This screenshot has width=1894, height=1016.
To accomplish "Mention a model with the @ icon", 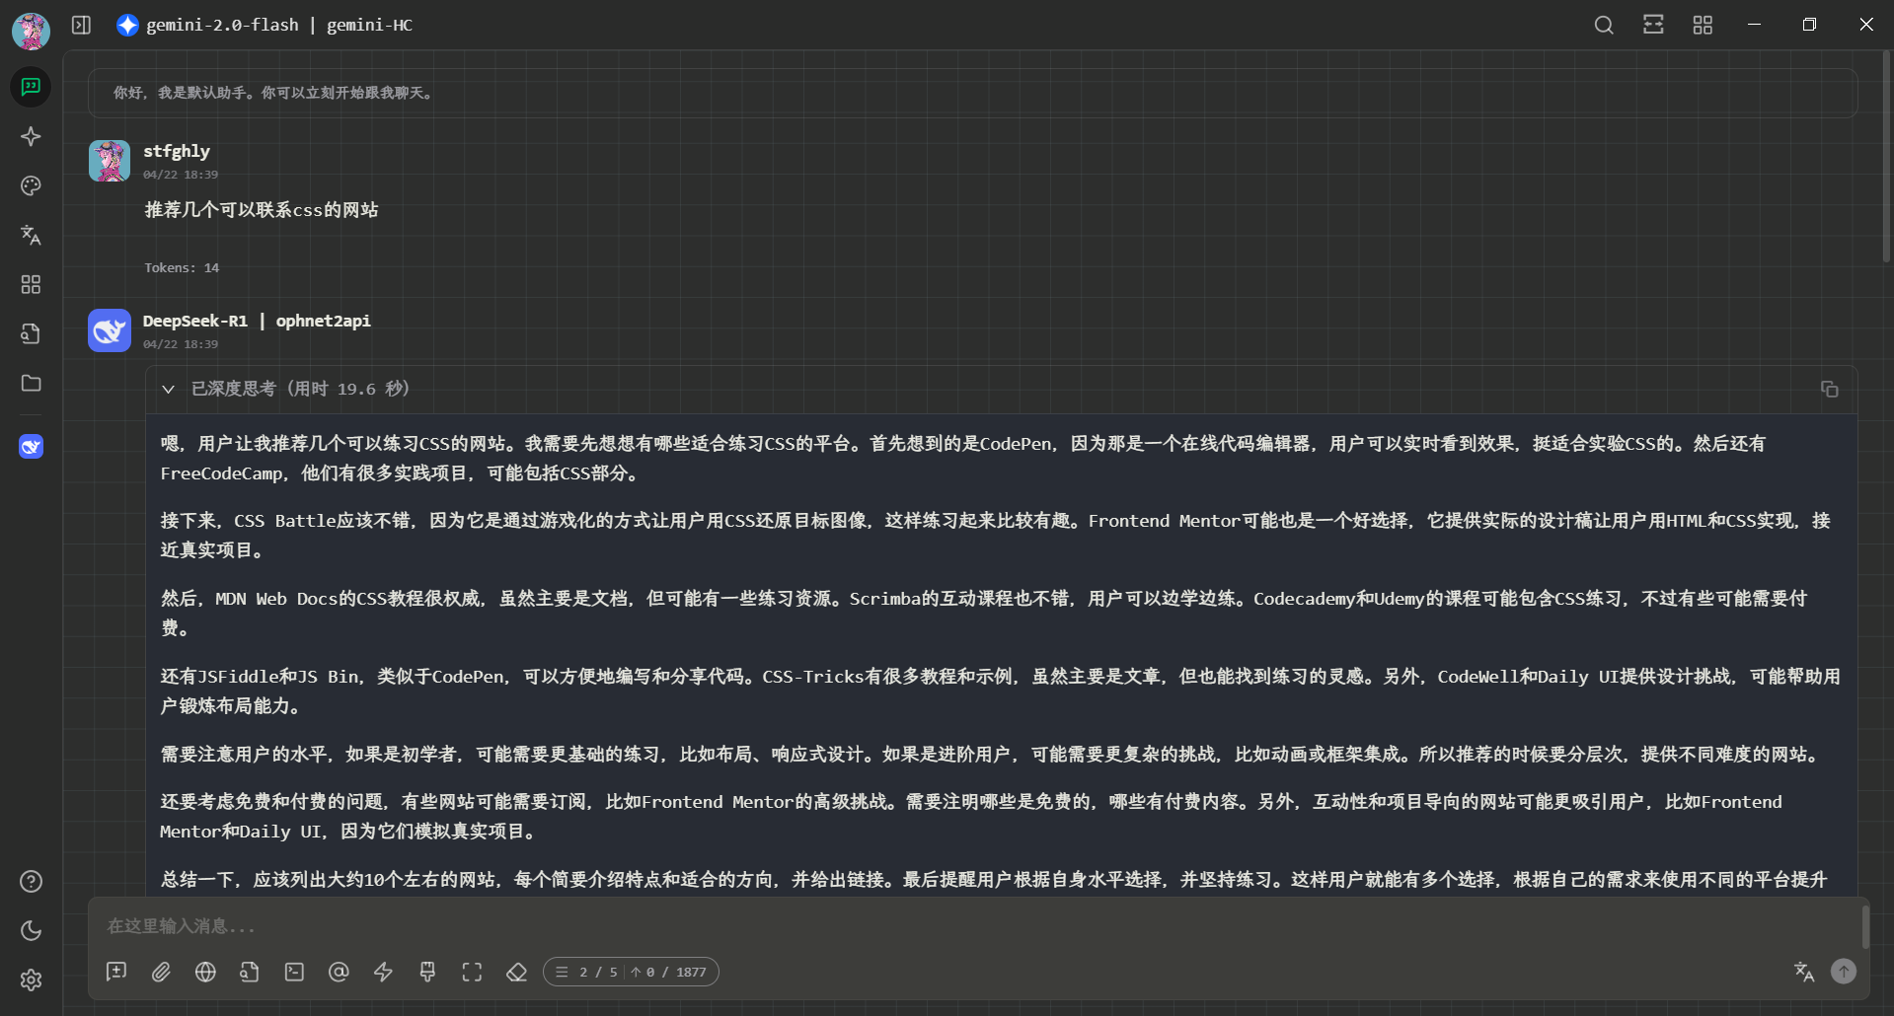I will 339,972.
